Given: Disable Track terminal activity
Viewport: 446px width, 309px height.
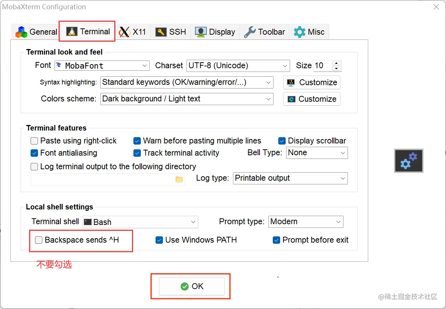Looking at the screenshot, I should coord(137,153).
